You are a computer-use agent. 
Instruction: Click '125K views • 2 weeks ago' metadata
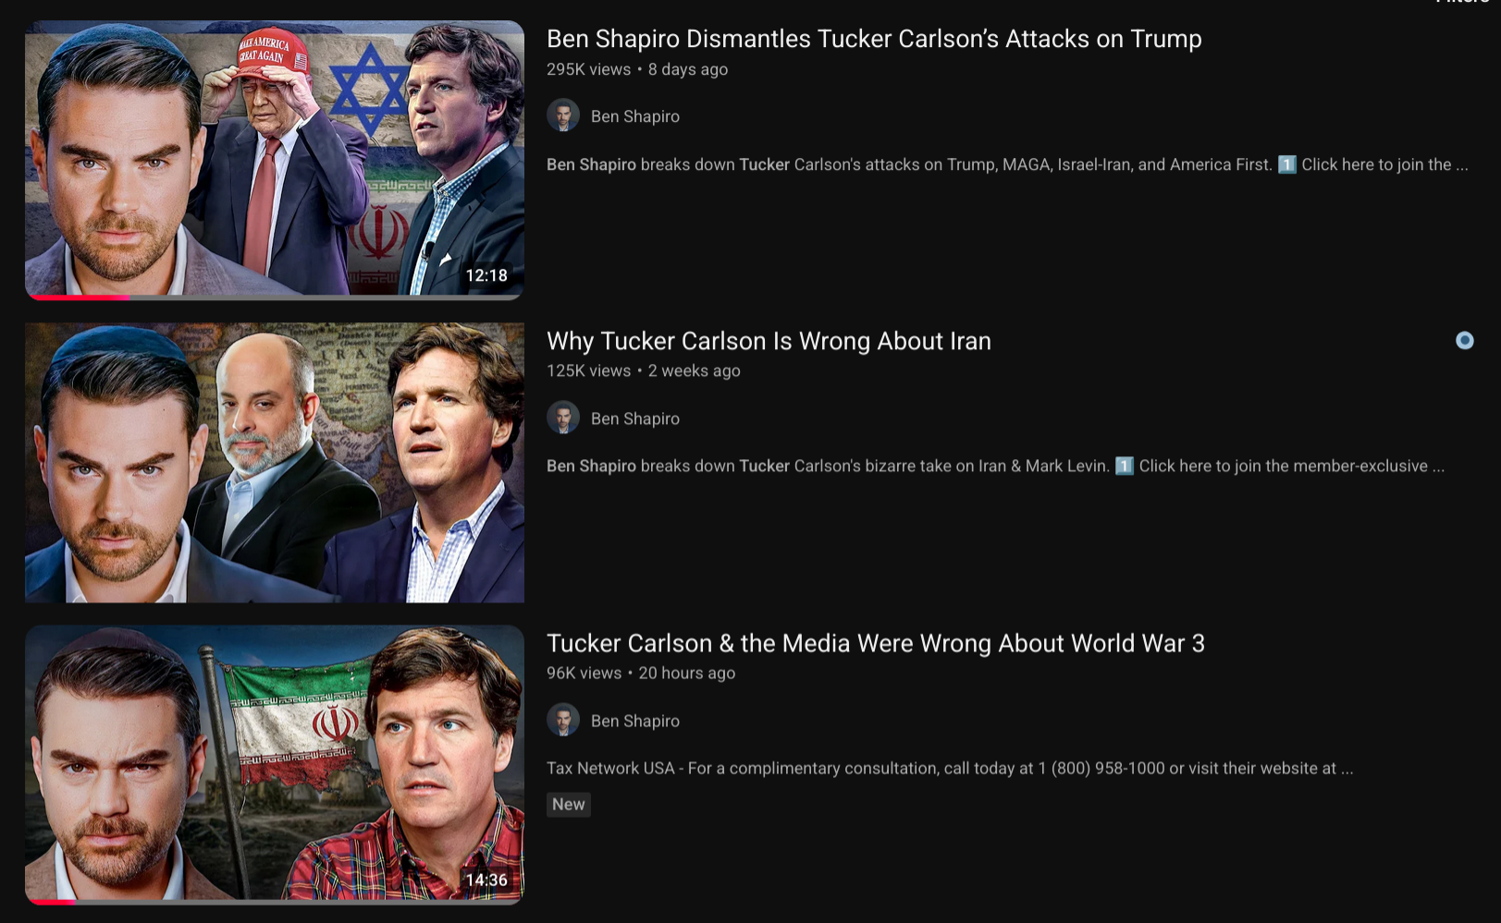(644, 370)
